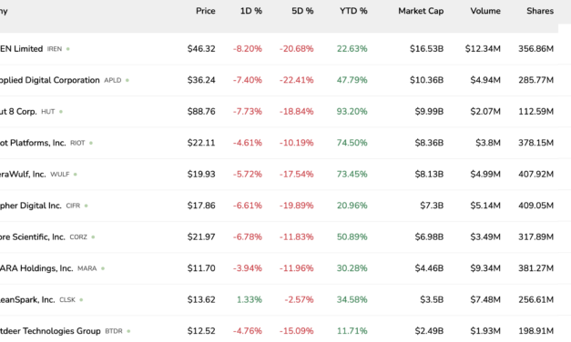Select the $12.34M volume value

483,49
